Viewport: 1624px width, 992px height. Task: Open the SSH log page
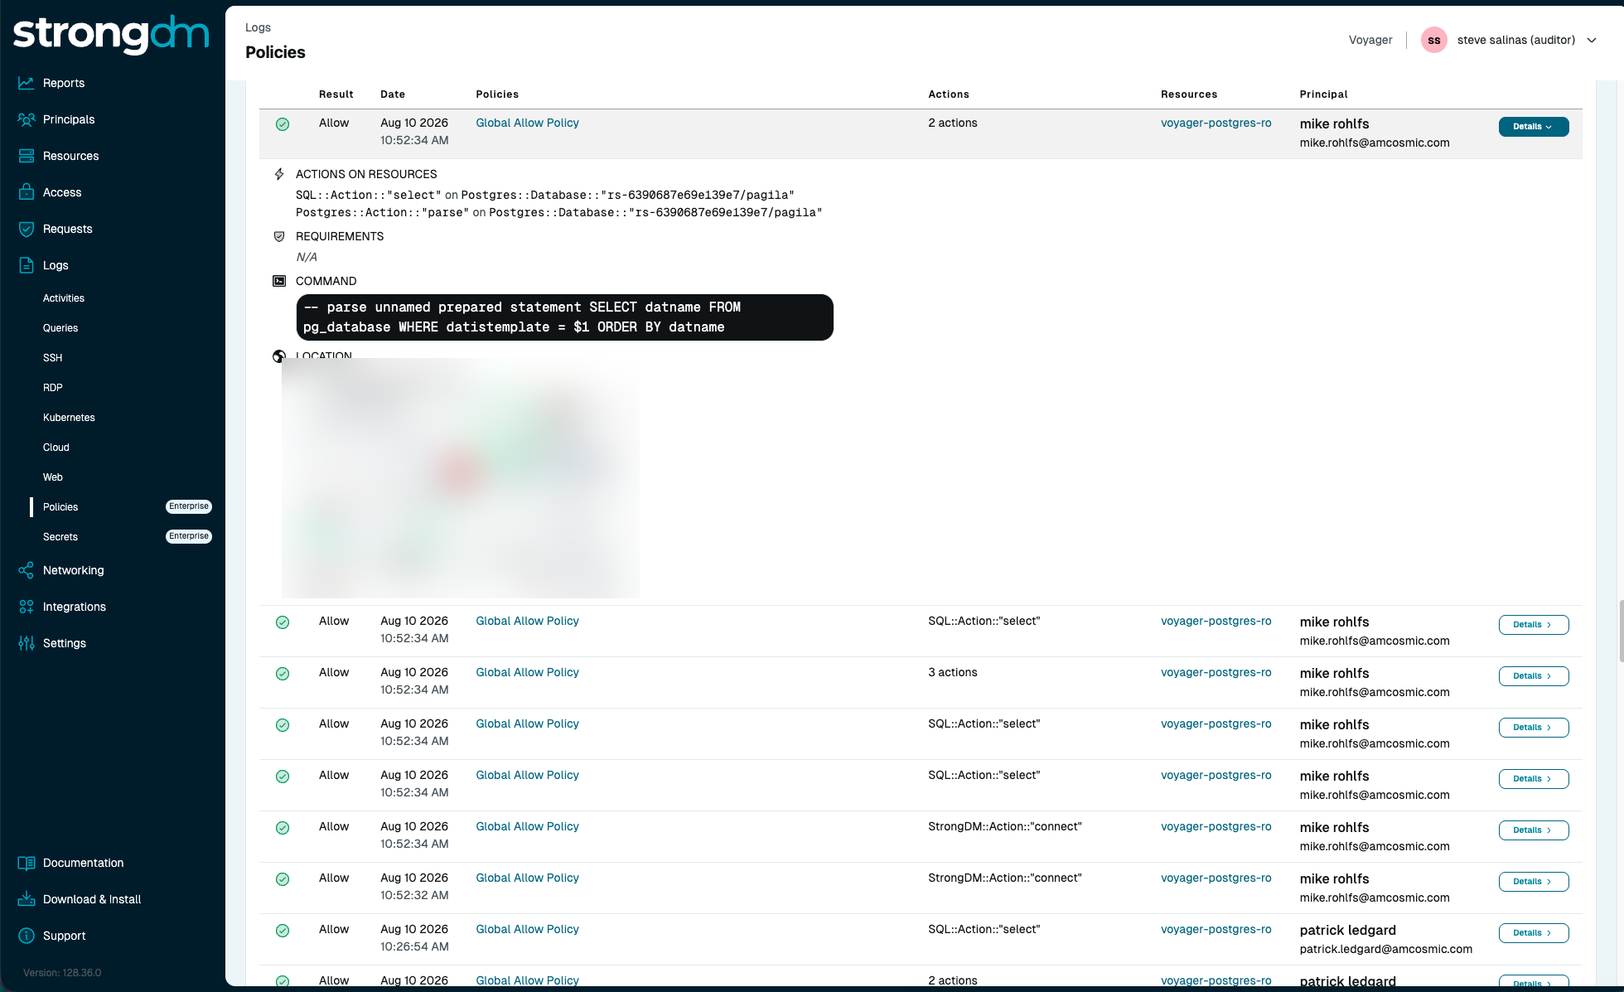coord(53,358)
